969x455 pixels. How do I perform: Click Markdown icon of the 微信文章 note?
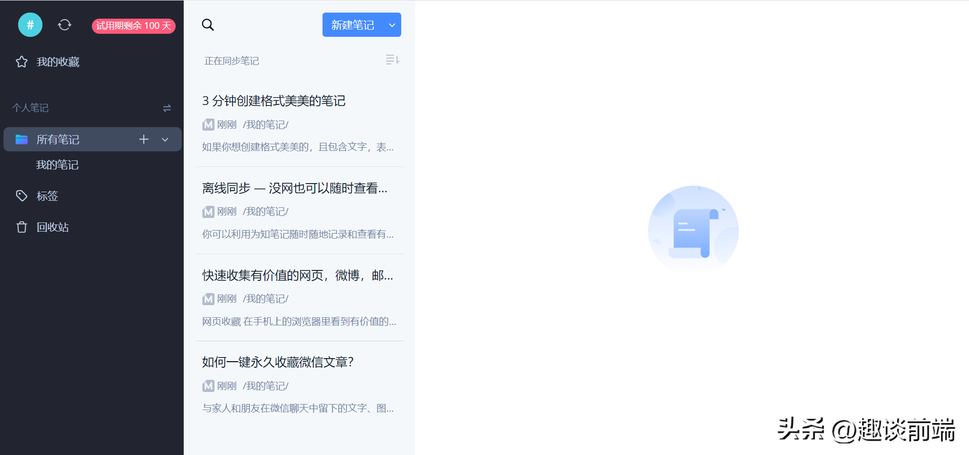click(208, 386)
